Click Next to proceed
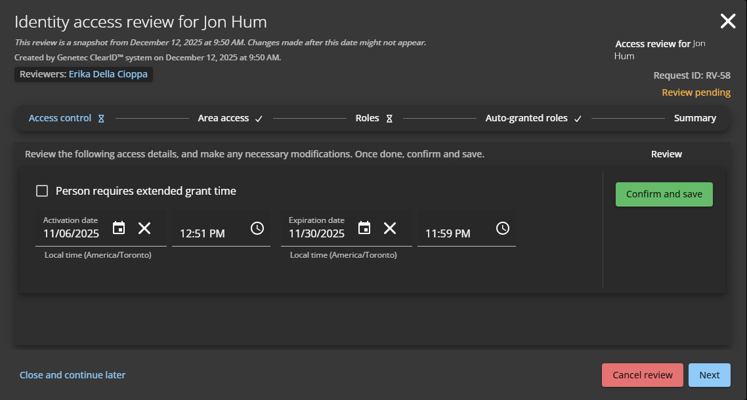 coord(709,375)
